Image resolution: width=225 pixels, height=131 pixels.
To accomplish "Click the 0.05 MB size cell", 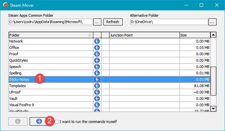I will (x=195, y=48).
